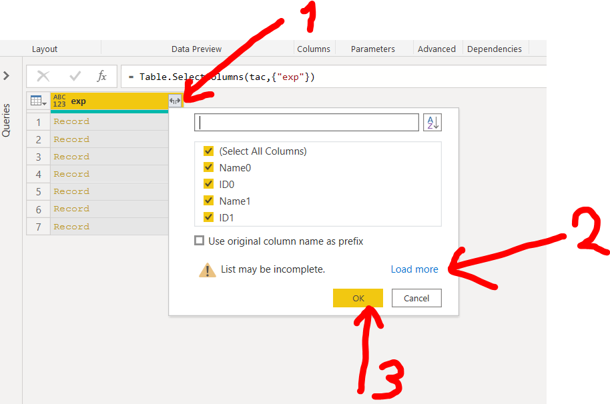This screenshot has height=404, width=610.
Task: Sort the column list with A-Z icon
Action: pos(432,123)
